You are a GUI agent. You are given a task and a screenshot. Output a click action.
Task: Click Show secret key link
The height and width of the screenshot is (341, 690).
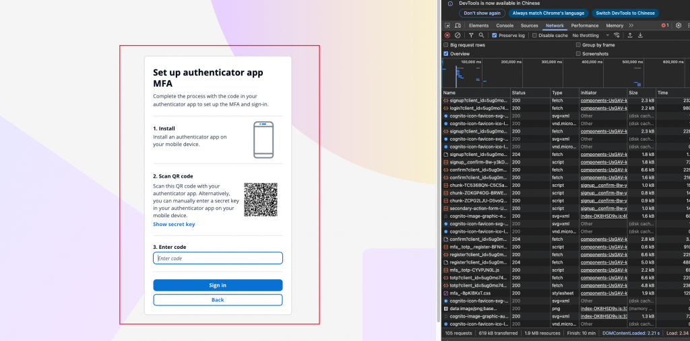click(174, 224)
